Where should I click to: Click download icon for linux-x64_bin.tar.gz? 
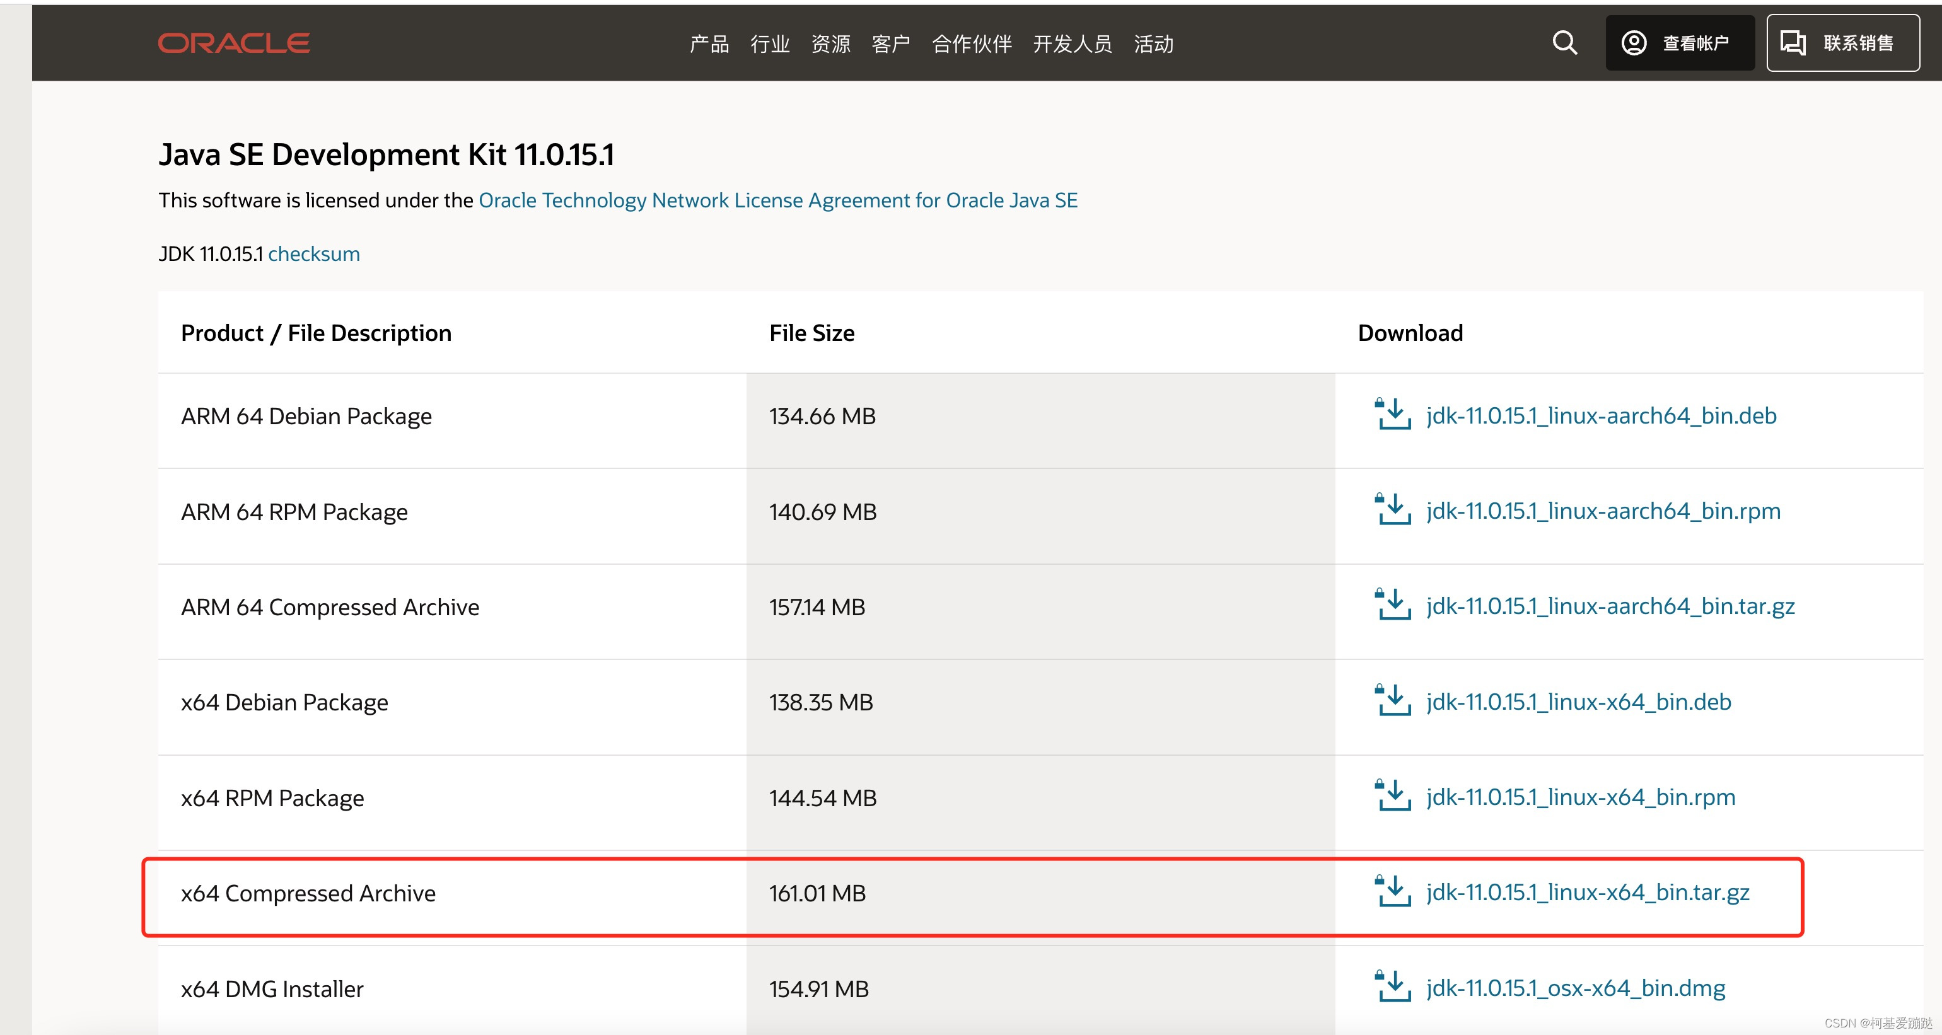(x=1392, y=891)
